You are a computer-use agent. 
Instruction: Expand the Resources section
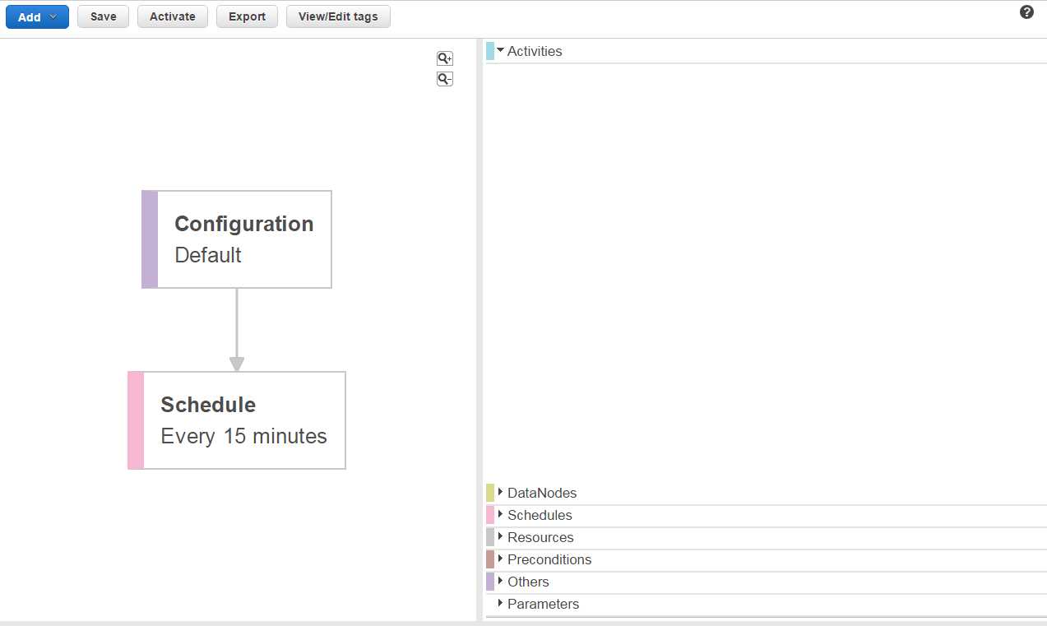point(540,537)
